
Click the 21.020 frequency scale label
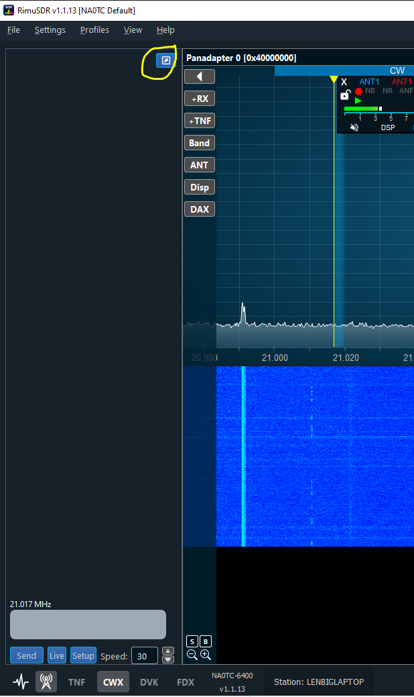point(346,358)
